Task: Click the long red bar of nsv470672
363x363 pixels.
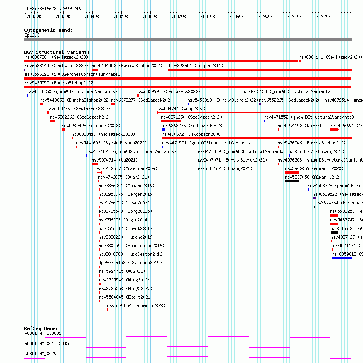Action: click(x=257, y=138)
